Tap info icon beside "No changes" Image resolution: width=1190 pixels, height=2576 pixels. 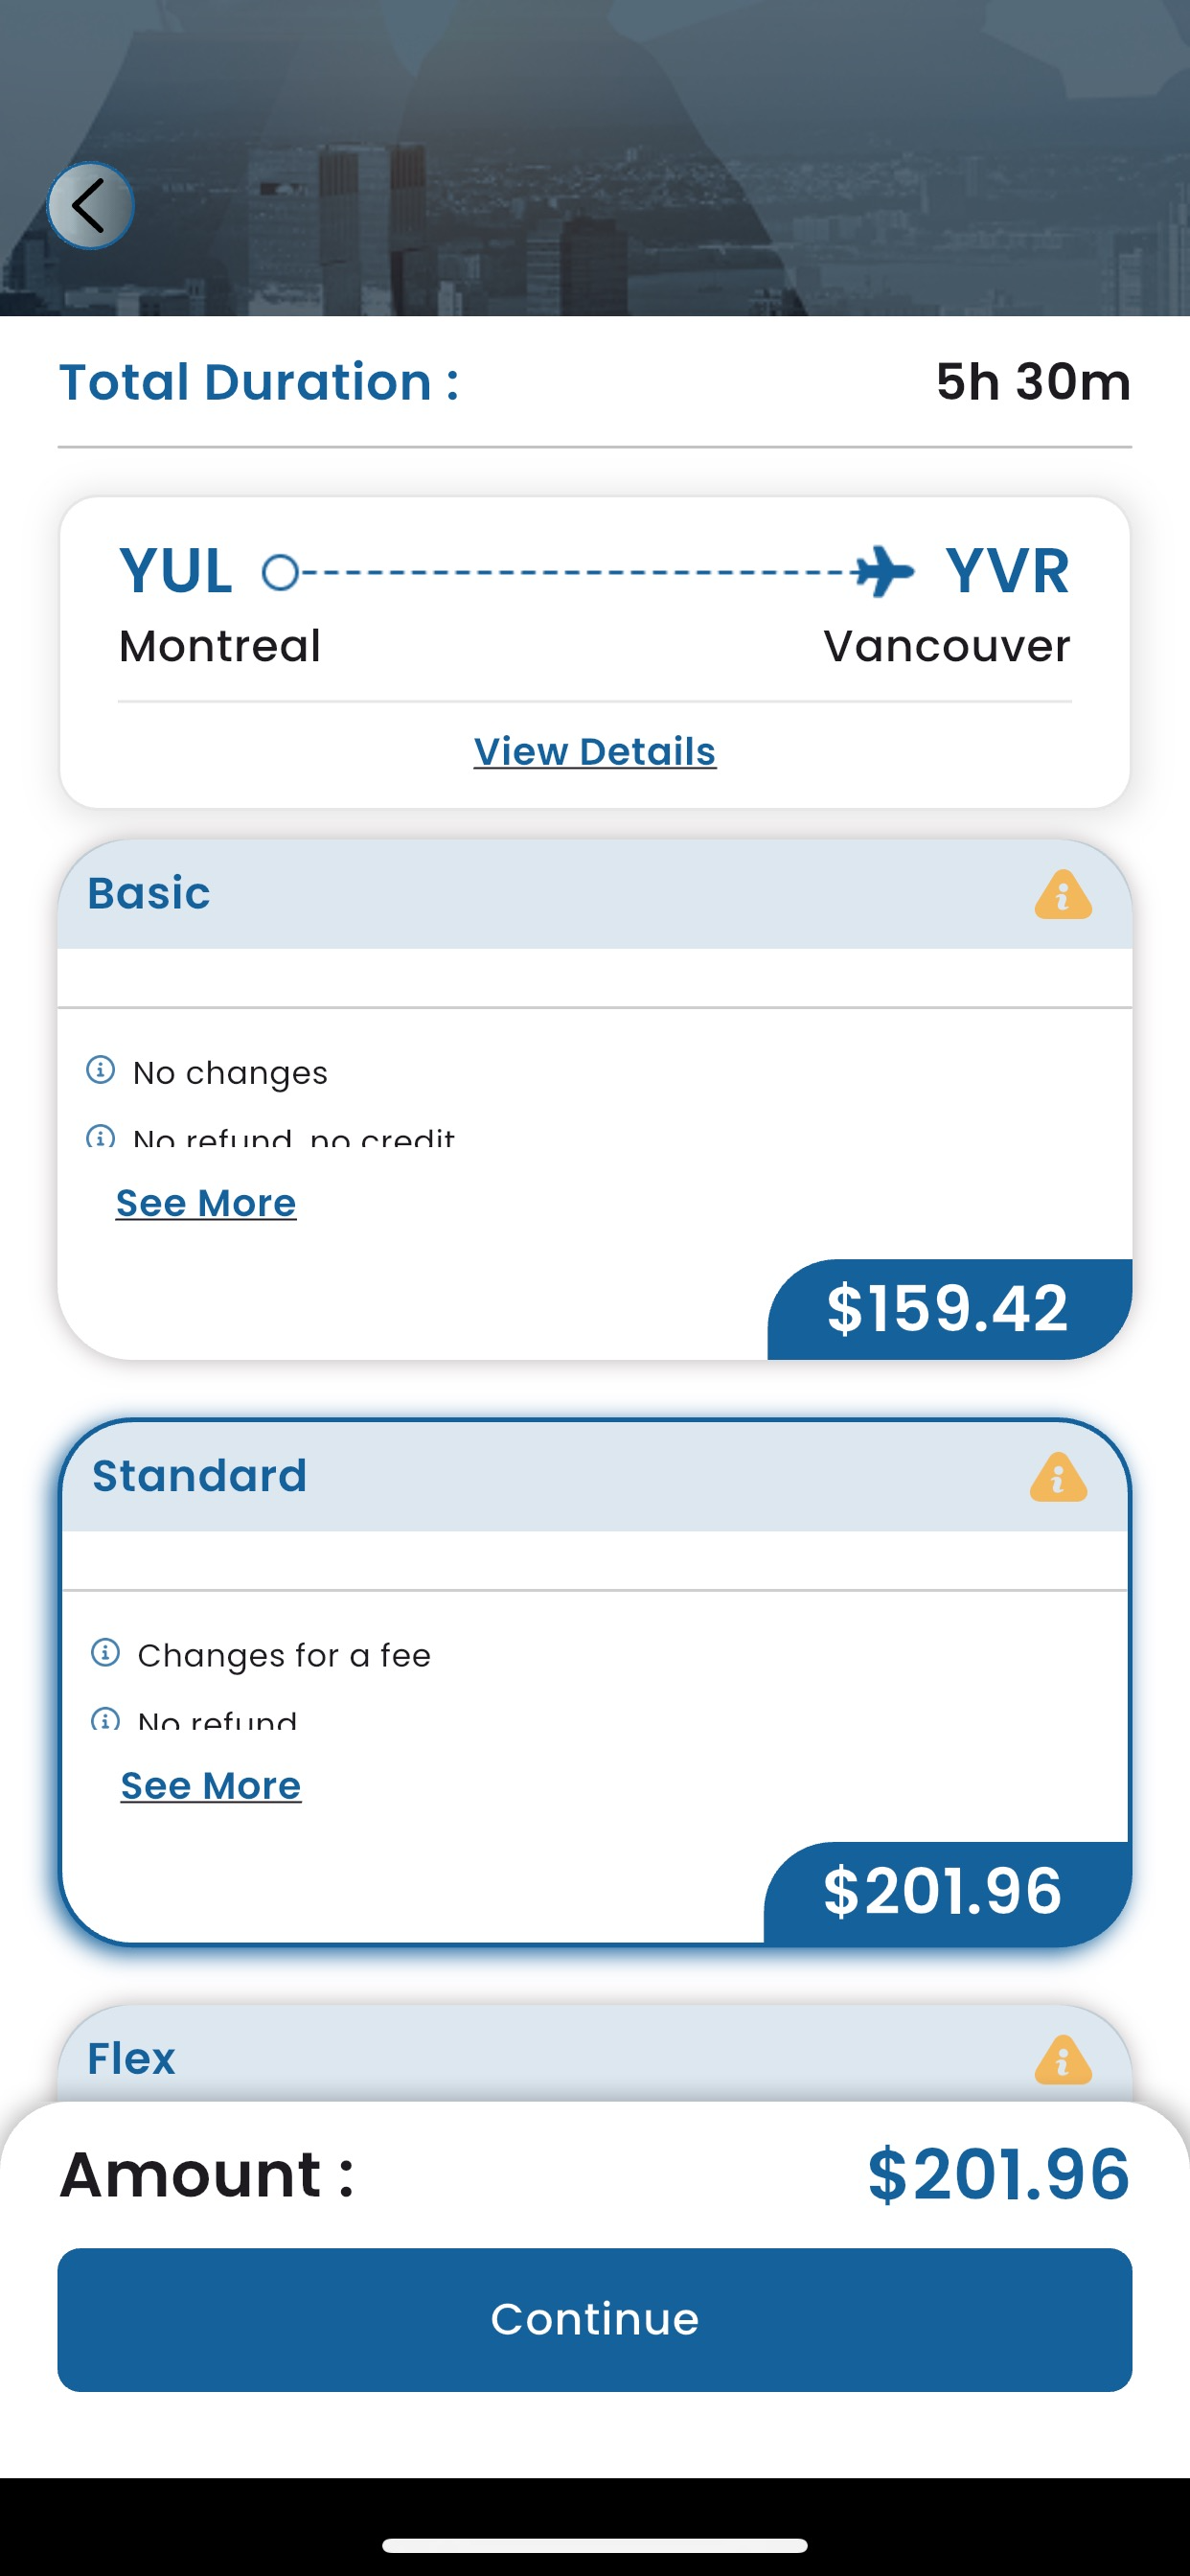(100, 1070)
